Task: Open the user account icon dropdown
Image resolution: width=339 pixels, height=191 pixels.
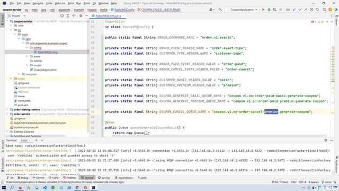Action: click(212, 10)
